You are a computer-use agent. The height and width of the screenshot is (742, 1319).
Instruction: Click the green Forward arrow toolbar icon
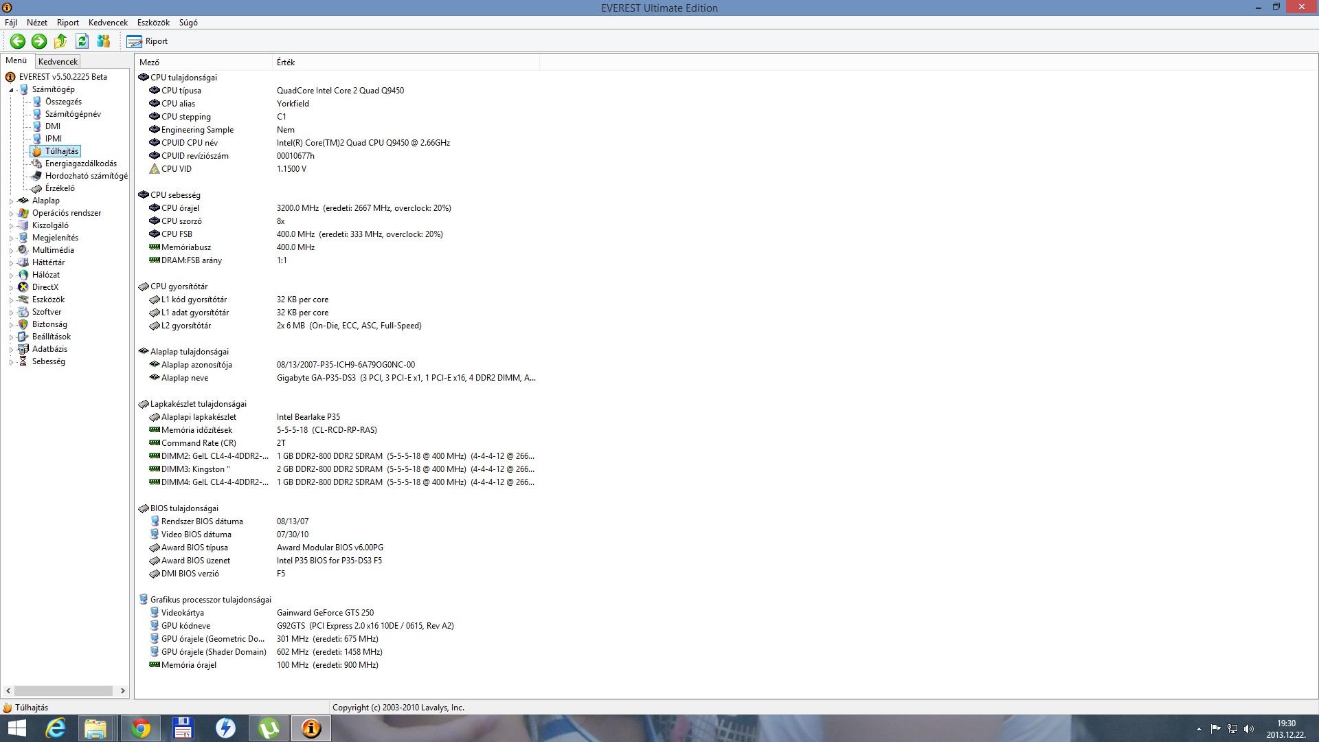tap(39, 41)
